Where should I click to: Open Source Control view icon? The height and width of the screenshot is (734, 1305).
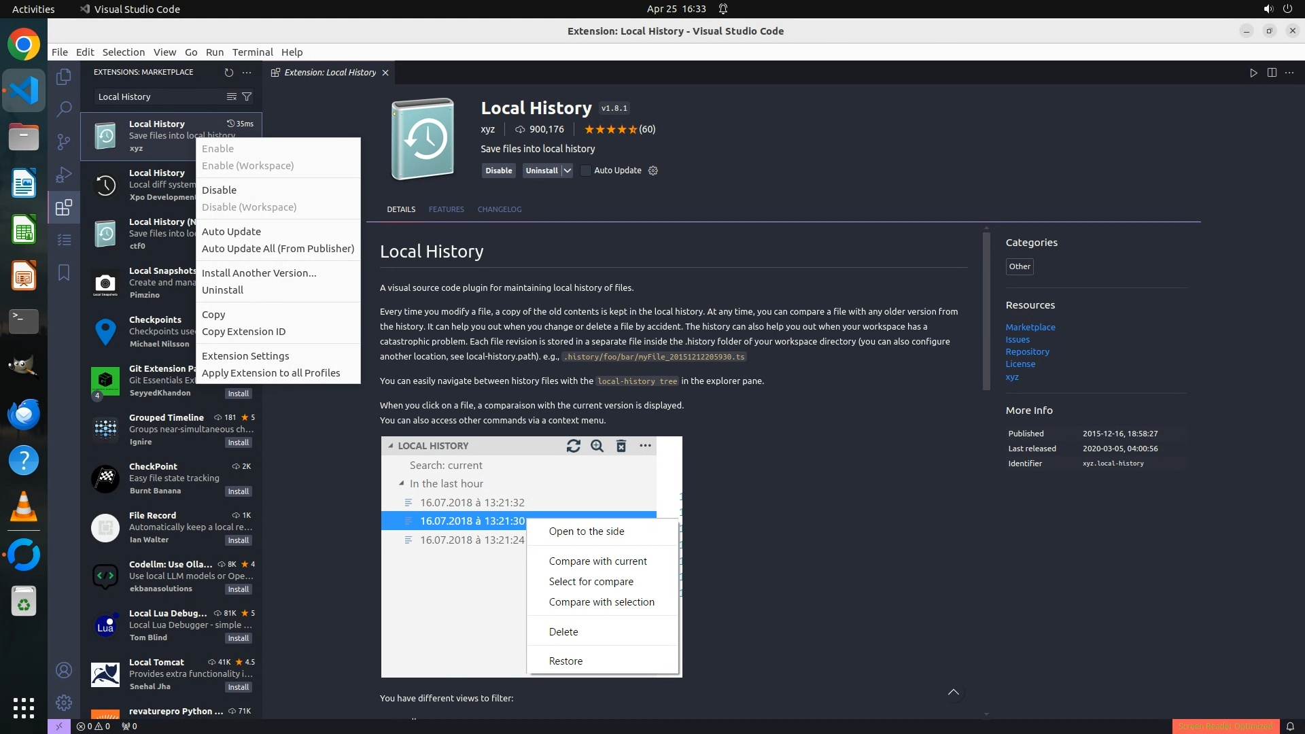tap(64, 141)
